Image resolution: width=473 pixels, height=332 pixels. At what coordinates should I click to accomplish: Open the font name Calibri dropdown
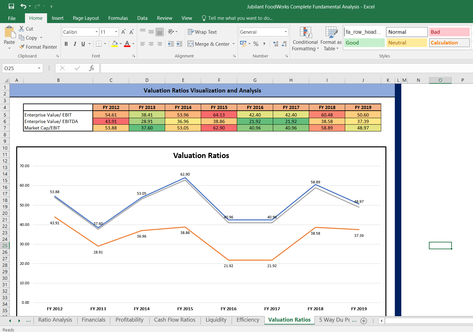(97, 32)
